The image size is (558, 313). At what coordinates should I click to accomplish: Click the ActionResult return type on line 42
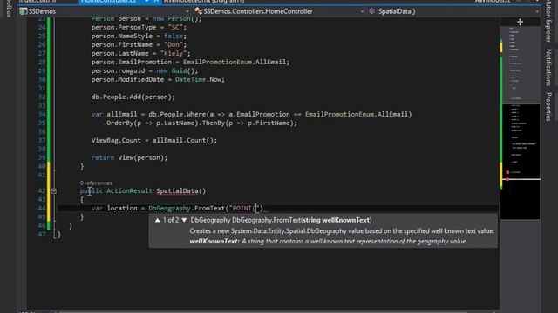pos(129,191)
